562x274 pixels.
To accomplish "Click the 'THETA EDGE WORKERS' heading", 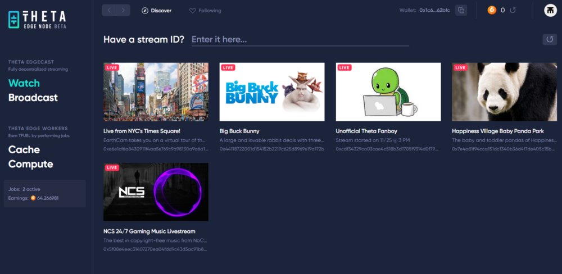I will pyautogui.click(x=38, y=128).
